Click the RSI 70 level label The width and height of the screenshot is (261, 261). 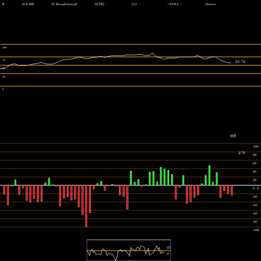(x=4, y=60)
